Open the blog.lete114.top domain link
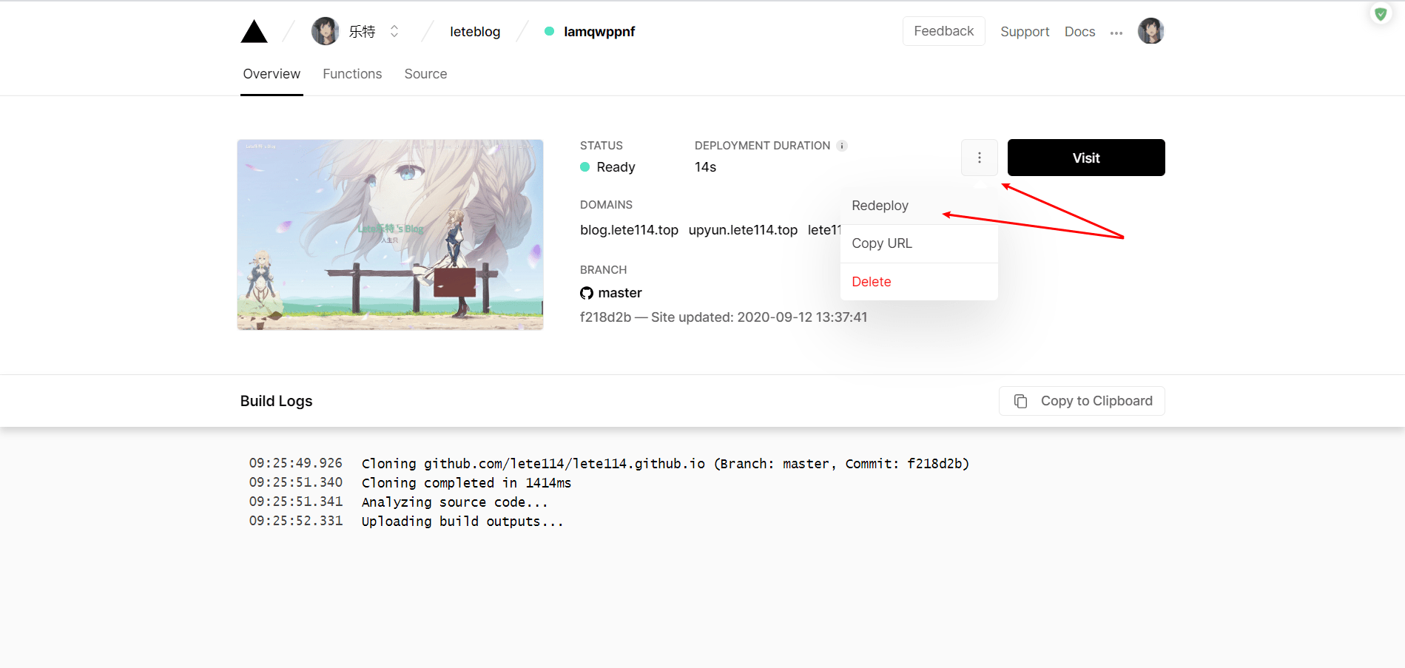This screenshot has height=668, width=1405. coord(629,230)
